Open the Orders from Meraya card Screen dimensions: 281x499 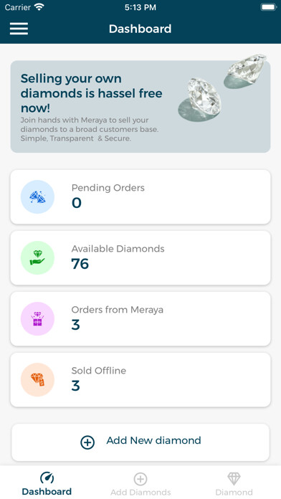140,319
